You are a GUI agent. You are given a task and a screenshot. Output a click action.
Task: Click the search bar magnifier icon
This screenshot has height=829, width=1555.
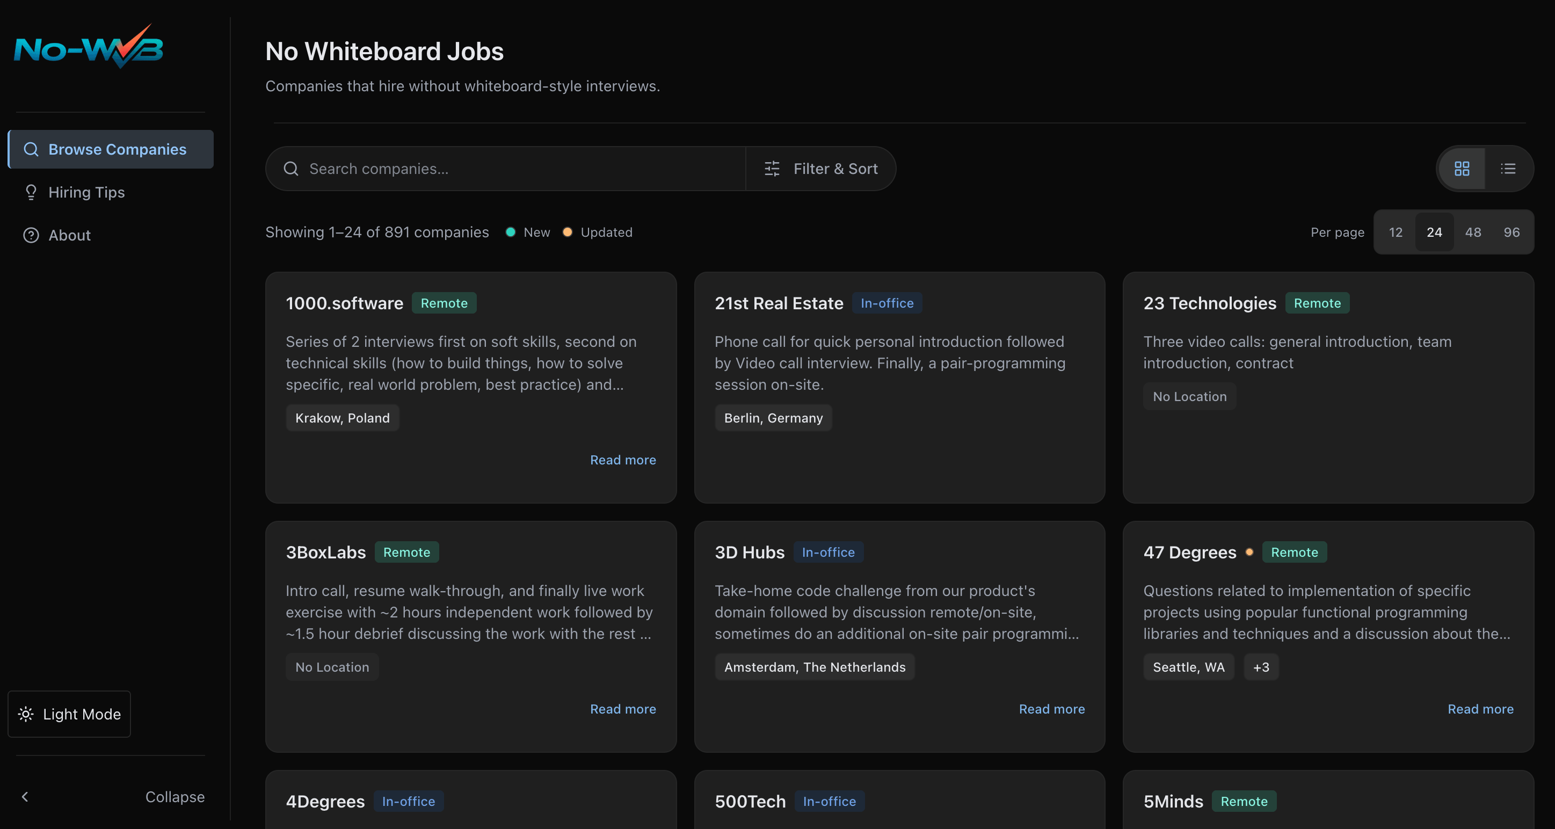pyautogui.click(x=291, y=169)
